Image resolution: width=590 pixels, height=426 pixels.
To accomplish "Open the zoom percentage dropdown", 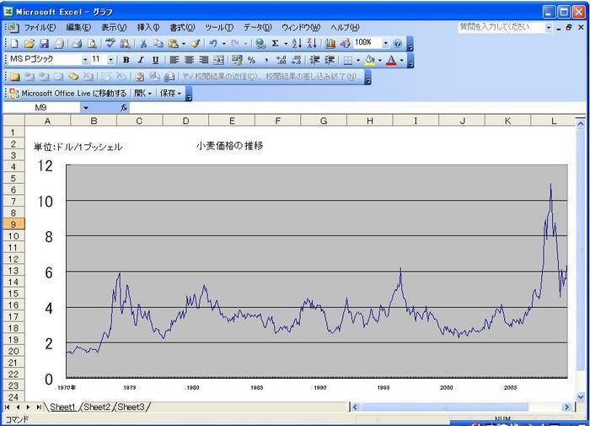I will point(385,43).
